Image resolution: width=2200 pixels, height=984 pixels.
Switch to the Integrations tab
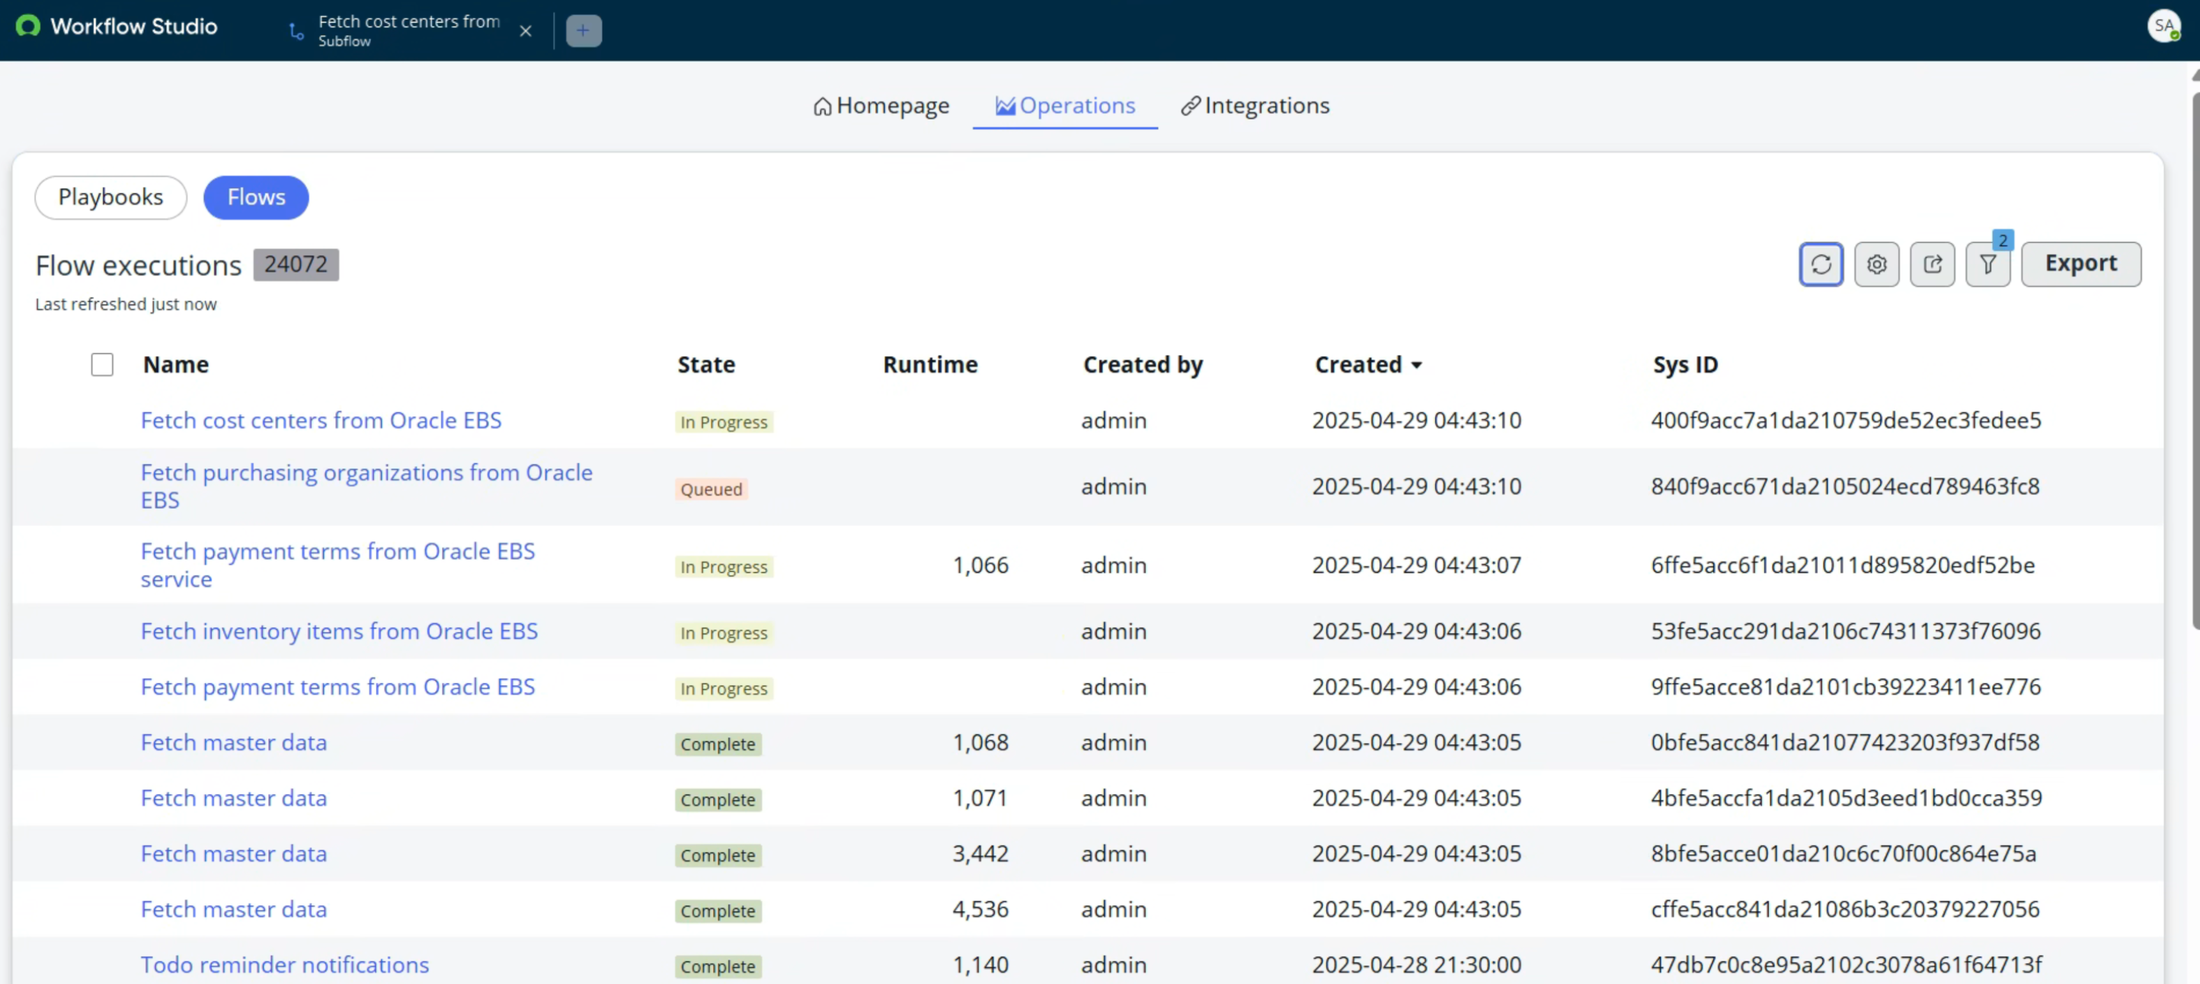pos(1255,106)
